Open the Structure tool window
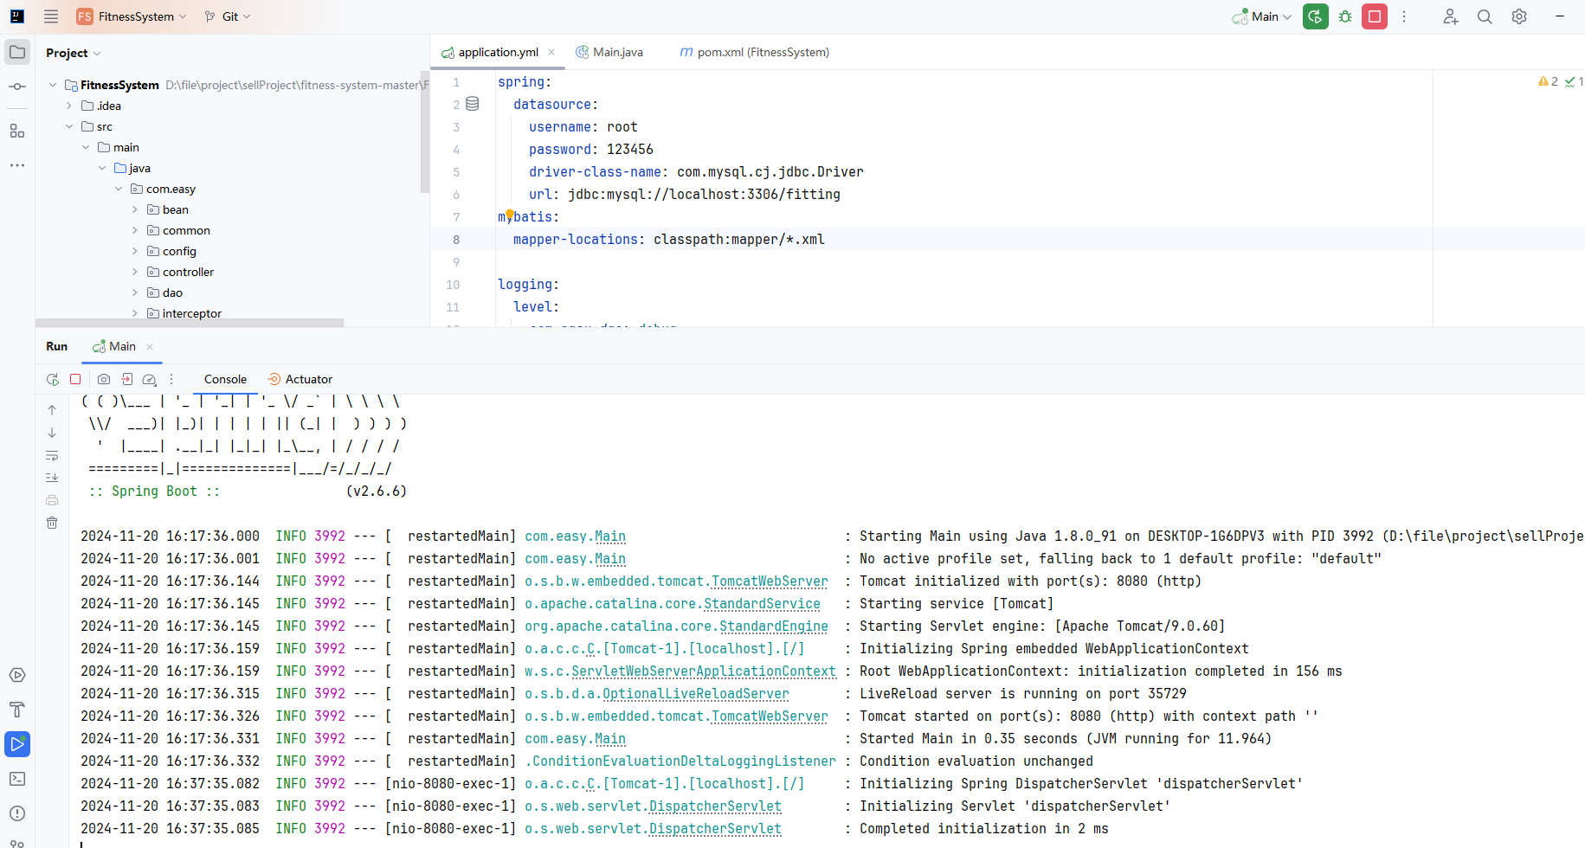This screenshot has height=848, width=1585. tap(17, 132)
